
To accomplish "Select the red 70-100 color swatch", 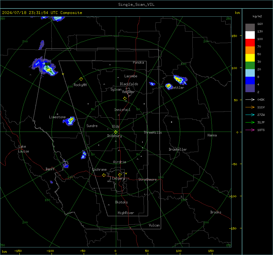I will [x=250, y=43].
